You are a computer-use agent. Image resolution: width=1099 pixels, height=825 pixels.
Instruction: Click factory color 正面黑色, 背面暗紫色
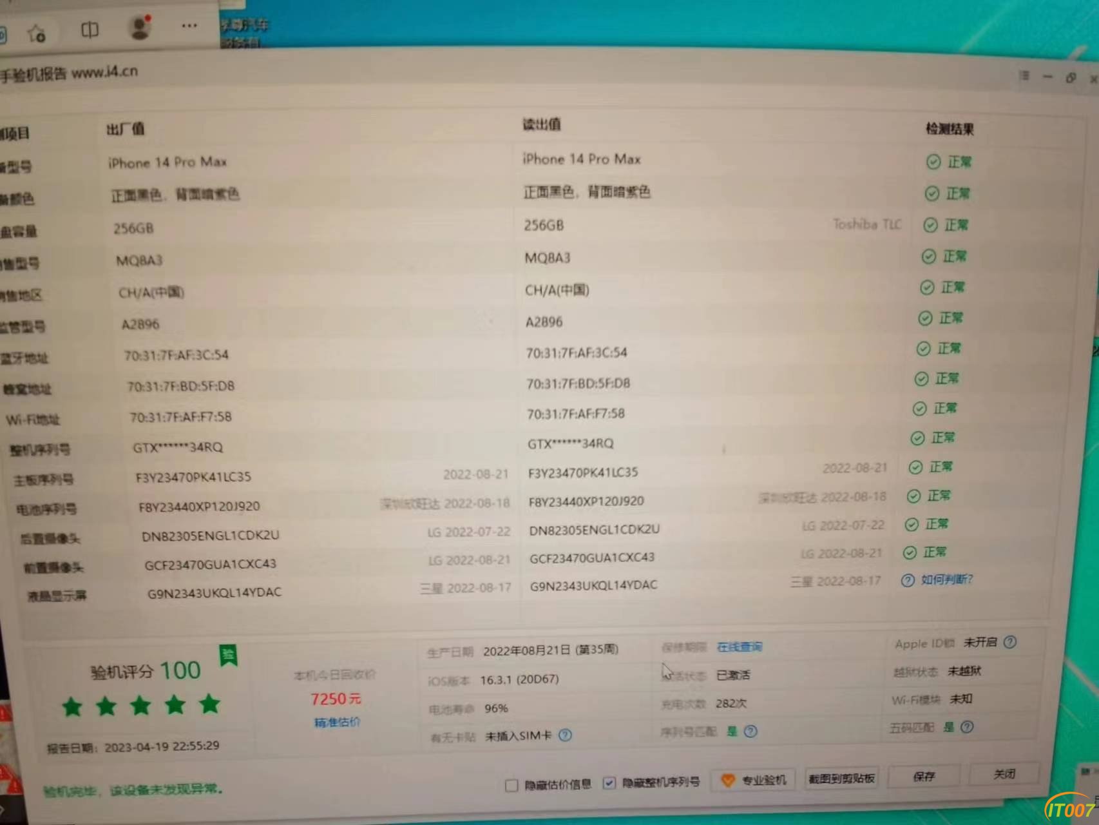(175, 194)
